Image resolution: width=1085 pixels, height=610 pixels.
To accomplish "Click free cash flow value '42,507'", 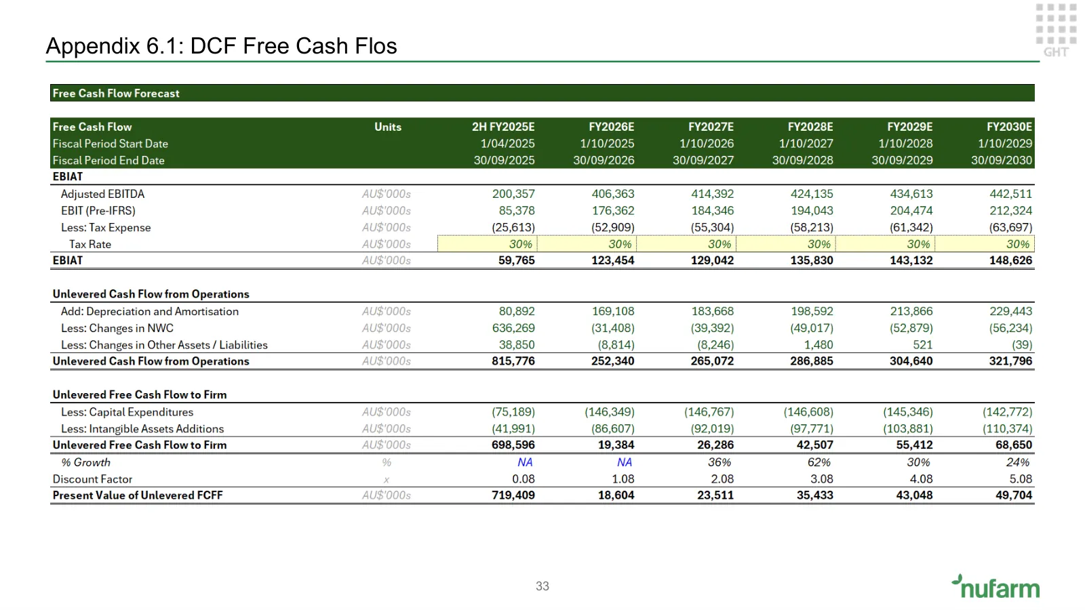I will click(815, 445).
